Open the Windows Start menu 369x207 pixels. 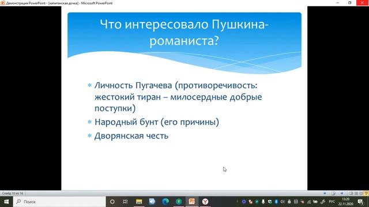coord(6,202)
